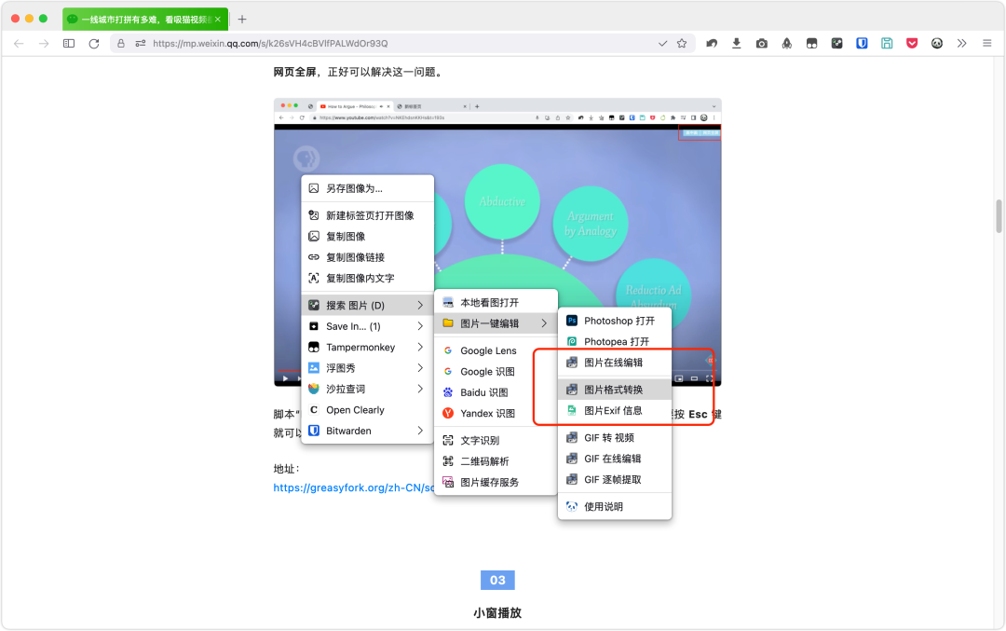Select Open Clearly in the context menu
The width and height of the screenshot is (1006, 631).
pyautogui.click(x=368, y=409)
